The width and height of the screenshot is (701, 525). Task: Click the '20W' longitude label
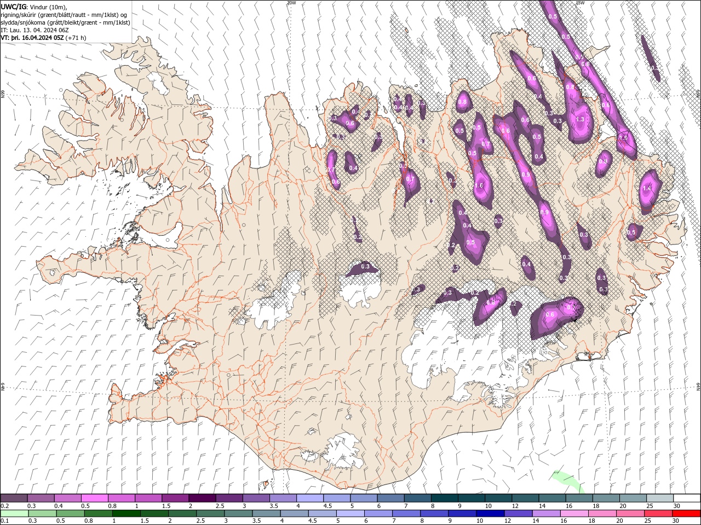pos(291,3)
